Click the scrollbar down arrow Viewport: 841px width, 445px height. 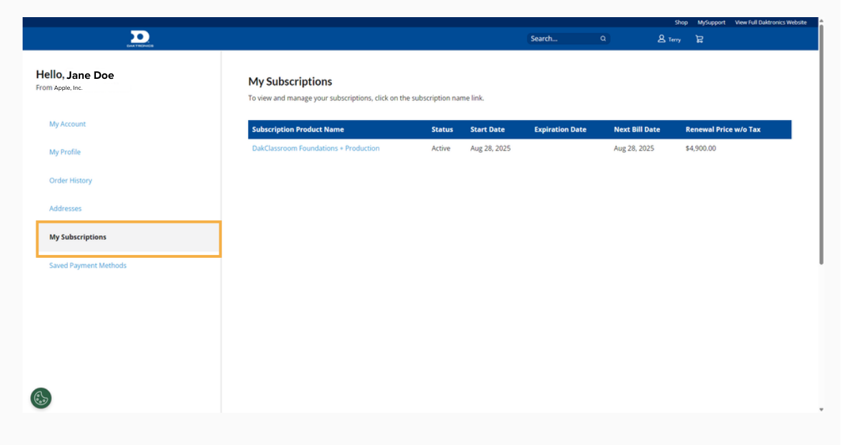click(x=821, y=409)
